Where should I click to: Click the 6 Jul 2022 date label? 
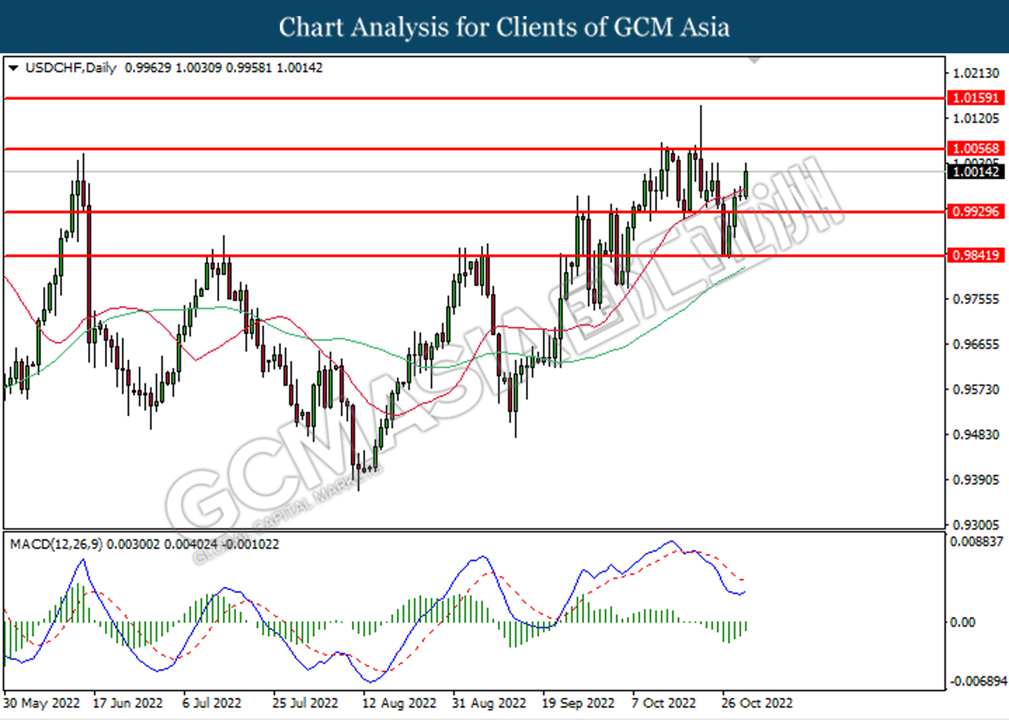point(212,703)
